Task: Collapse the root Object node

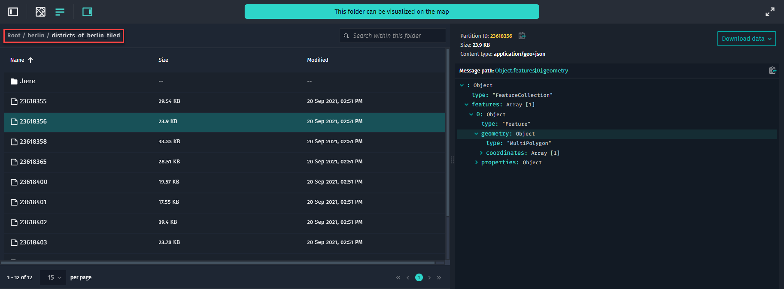Action: [462, 85]
